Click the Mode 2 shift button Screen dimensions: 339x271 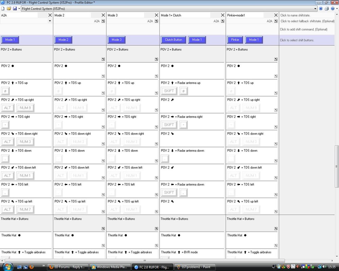[x=63, y=40]
